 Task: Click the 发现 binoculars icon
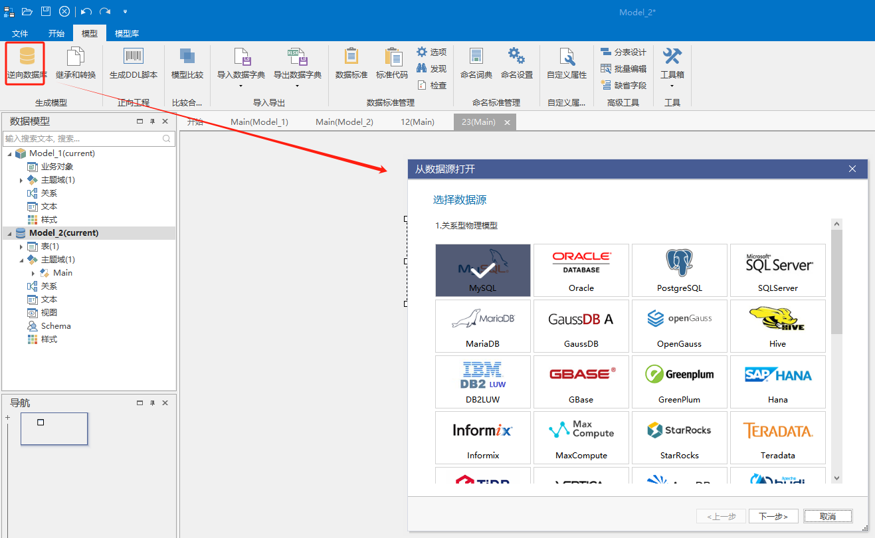(422, 68)
